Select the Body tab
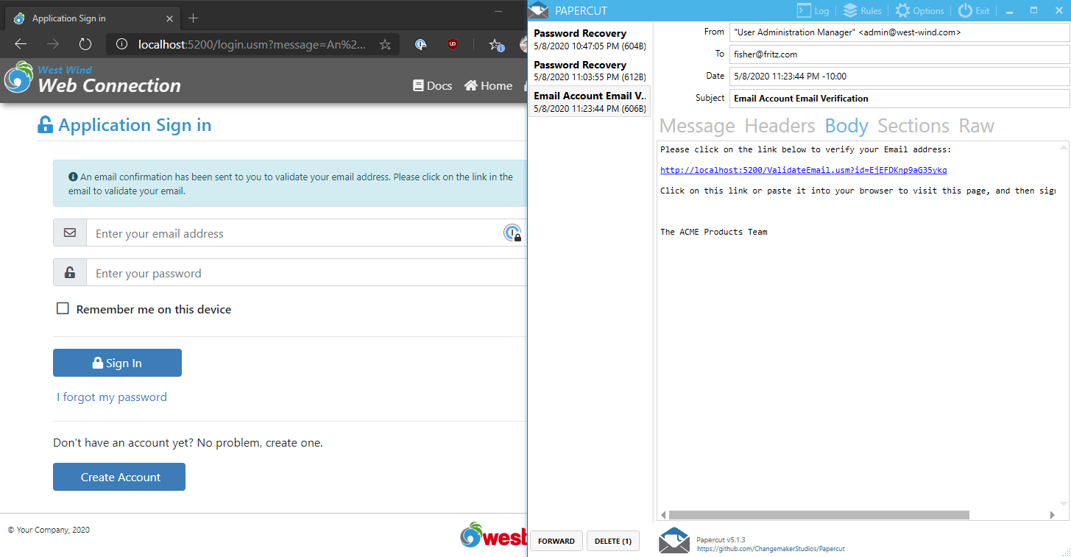 click(x=846, y=126)
